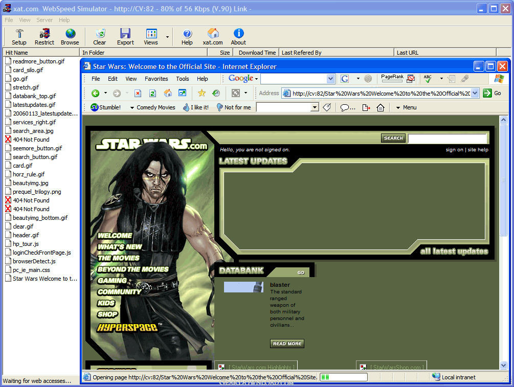Click the Google search G button
Image resolution: width=514 pixels, height=387 pixels.
345,79
